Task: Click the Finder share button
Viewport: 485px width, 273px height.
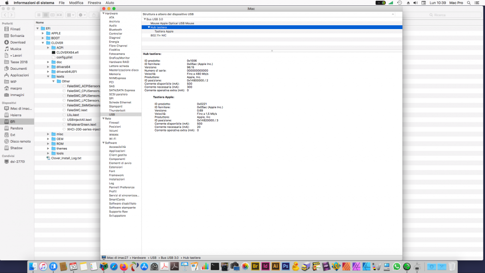Action: tap(94, 15)
